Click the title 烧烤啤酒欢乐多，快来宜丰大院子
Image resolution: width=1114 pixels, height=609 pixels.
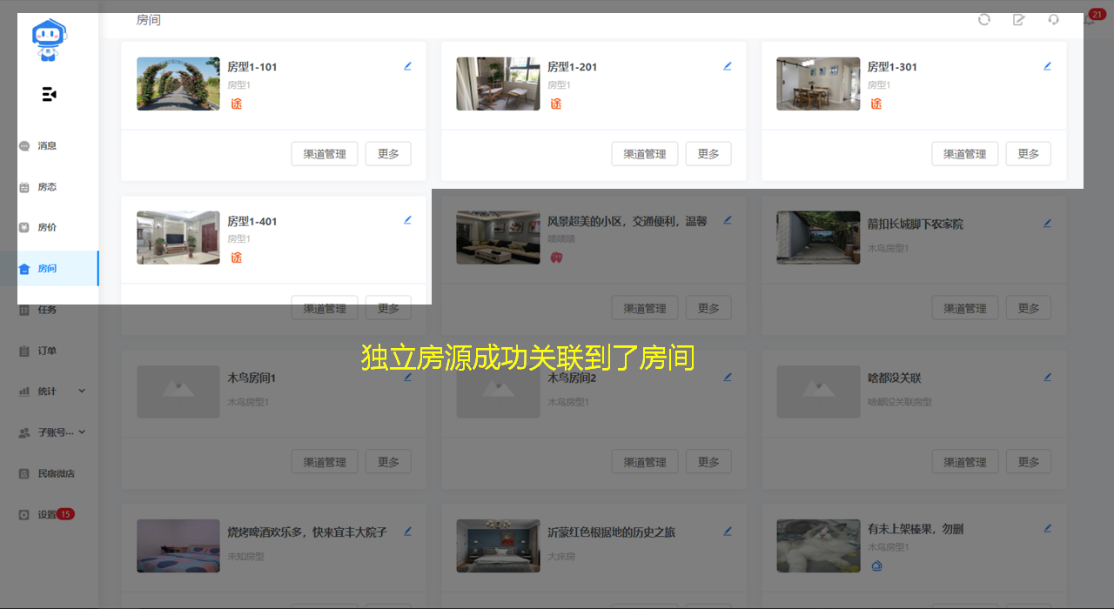[x=307, y=532]
